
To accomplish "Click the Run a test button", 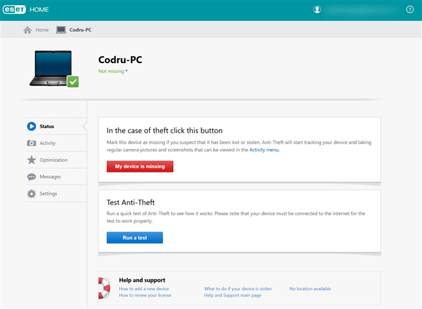I will click(135, 237).
